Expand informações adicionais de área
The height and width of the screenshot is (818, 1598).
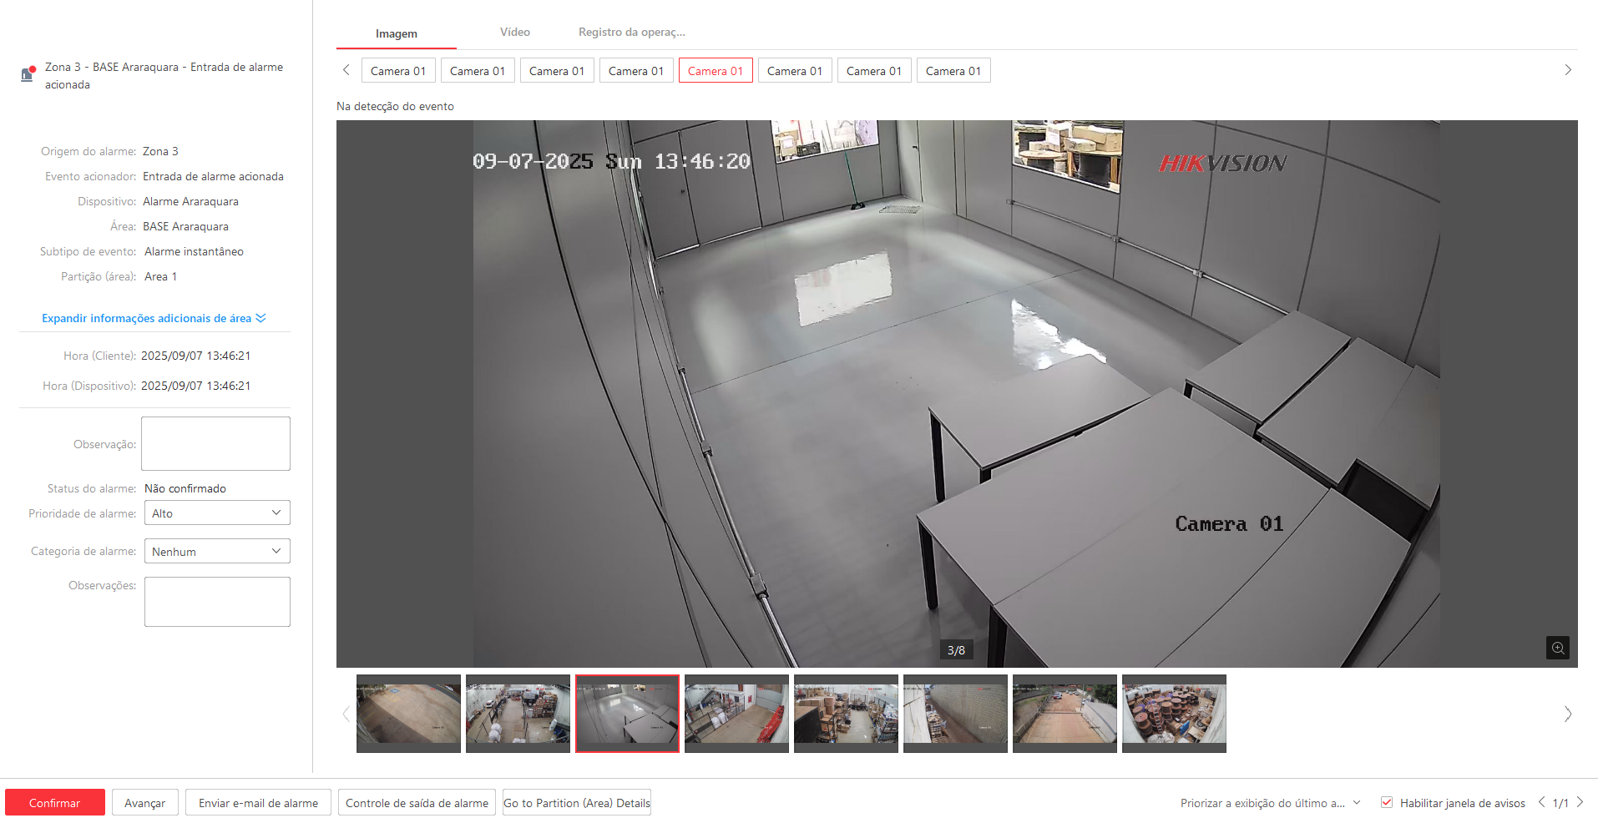[154, 318]
